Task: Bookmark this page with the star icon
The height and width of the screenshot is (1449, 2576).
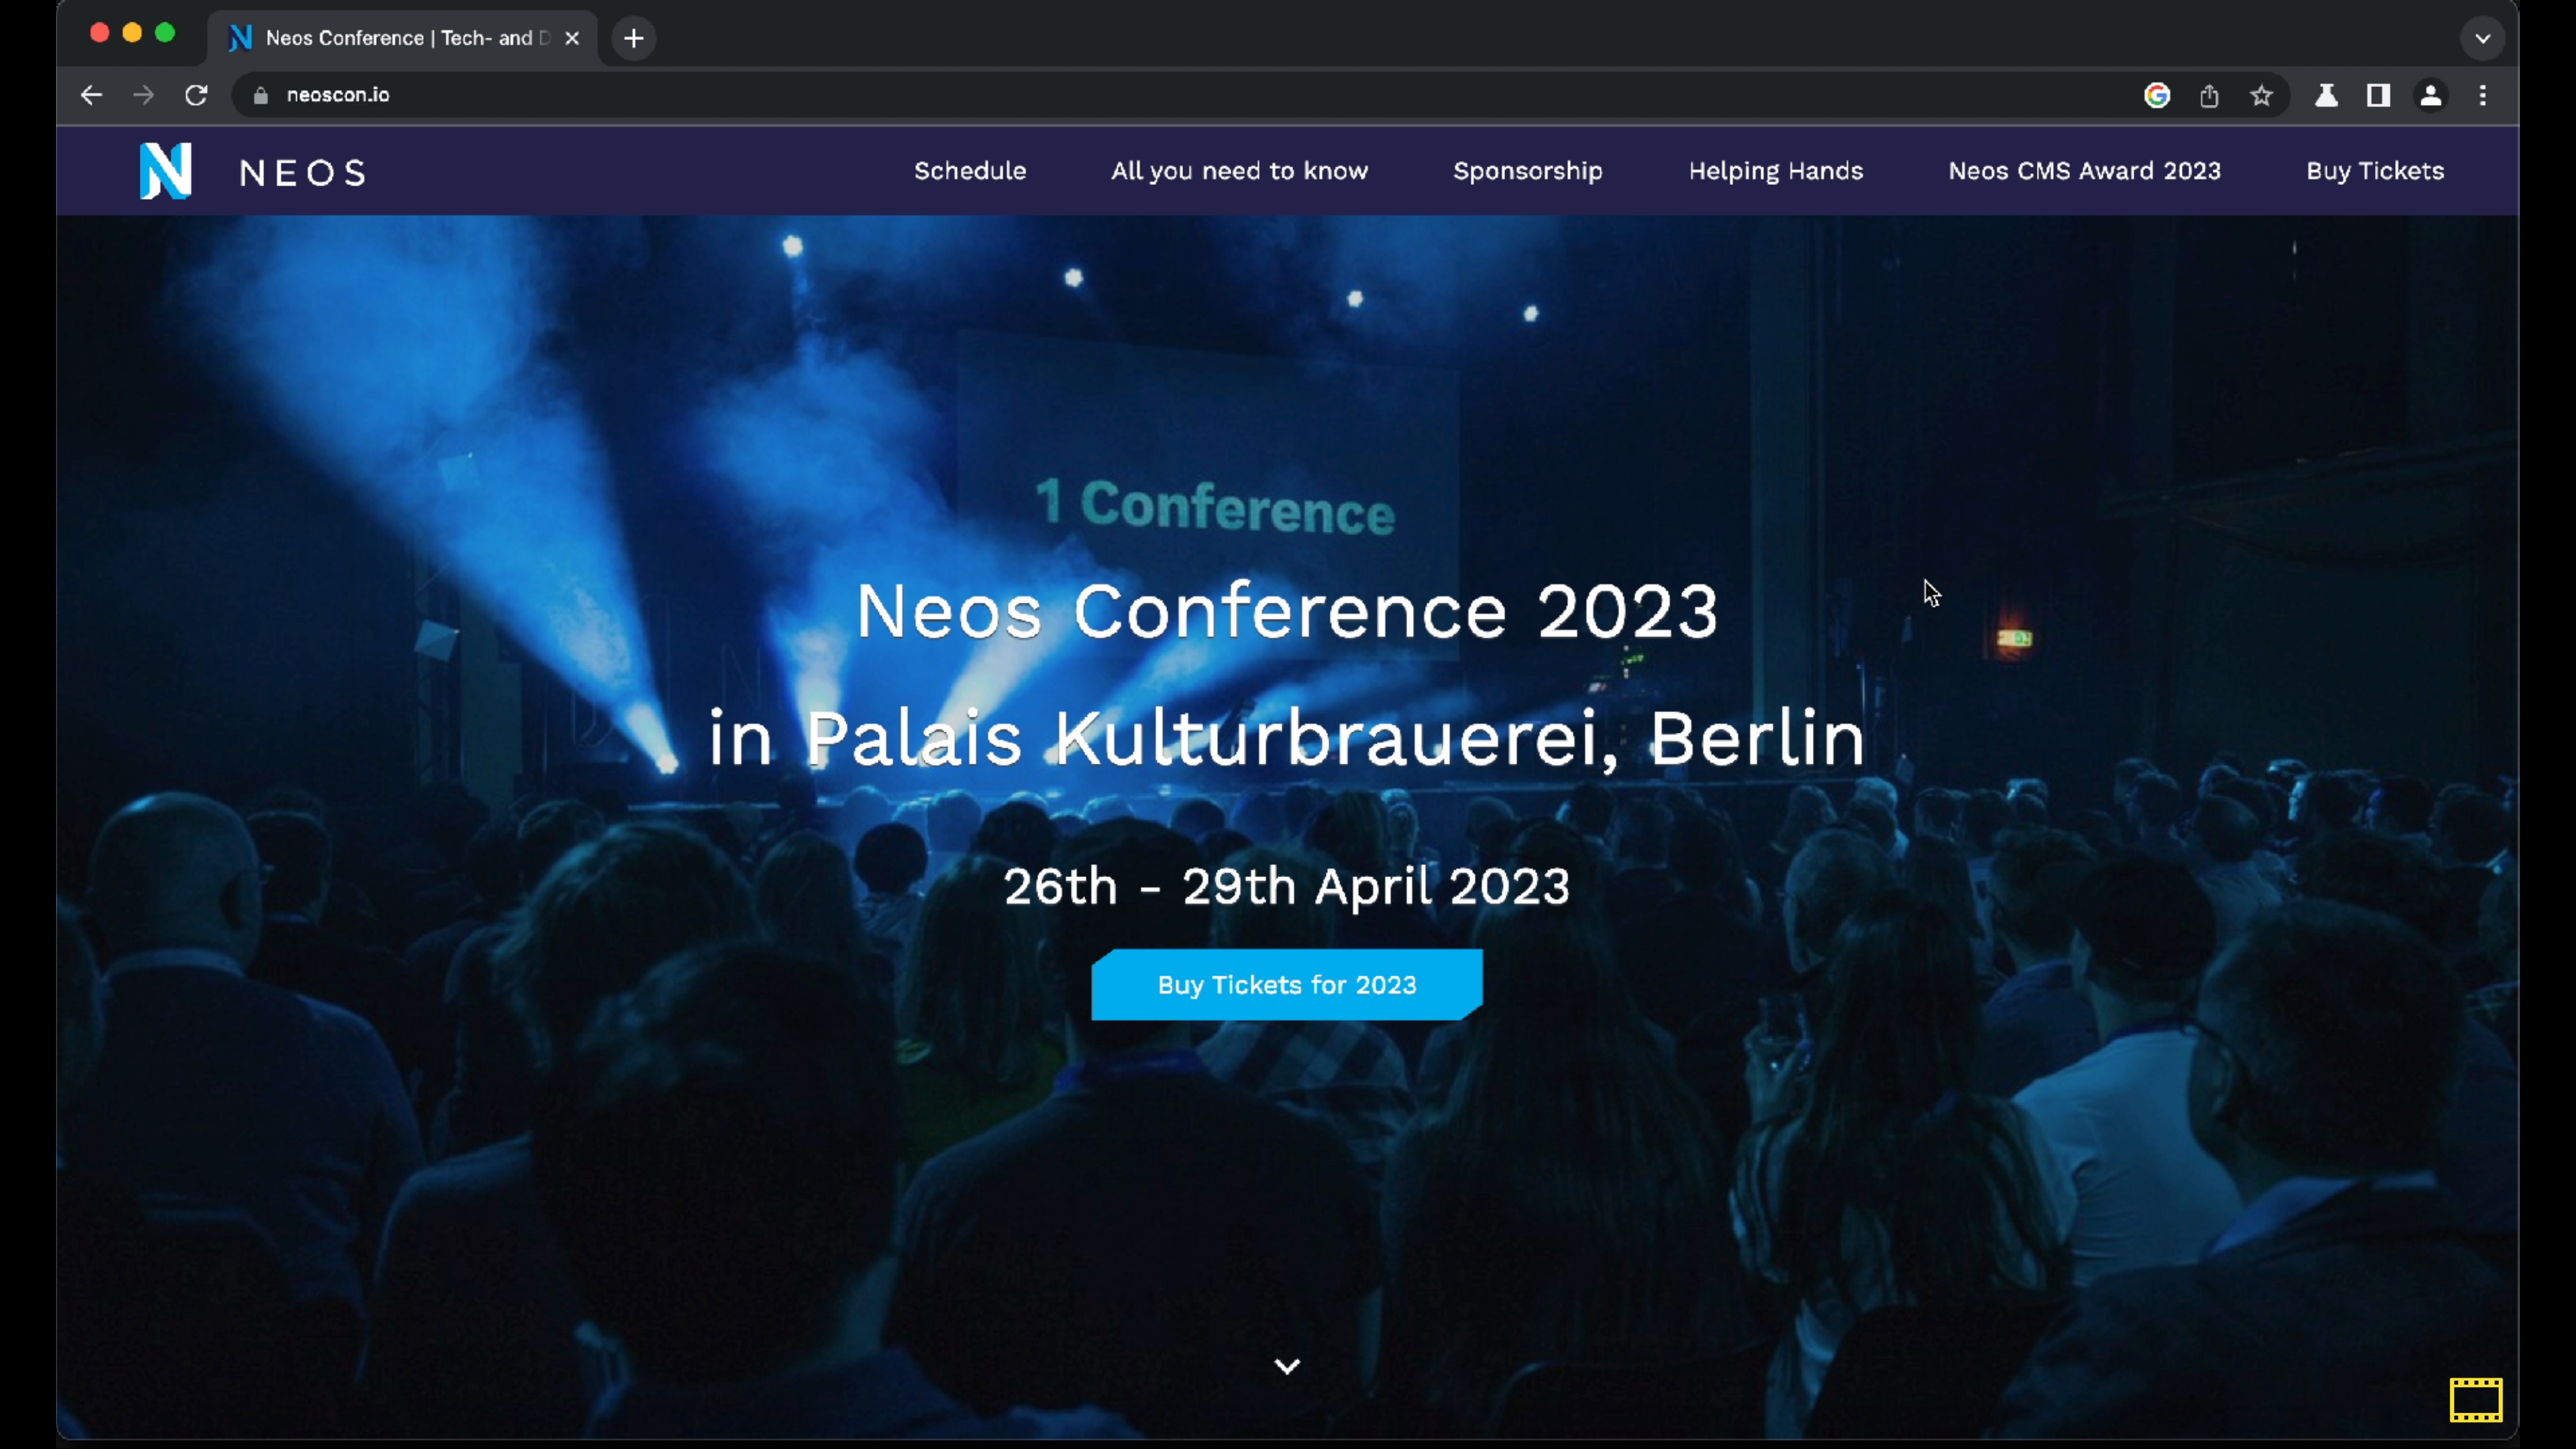Action: (2261, 95)
